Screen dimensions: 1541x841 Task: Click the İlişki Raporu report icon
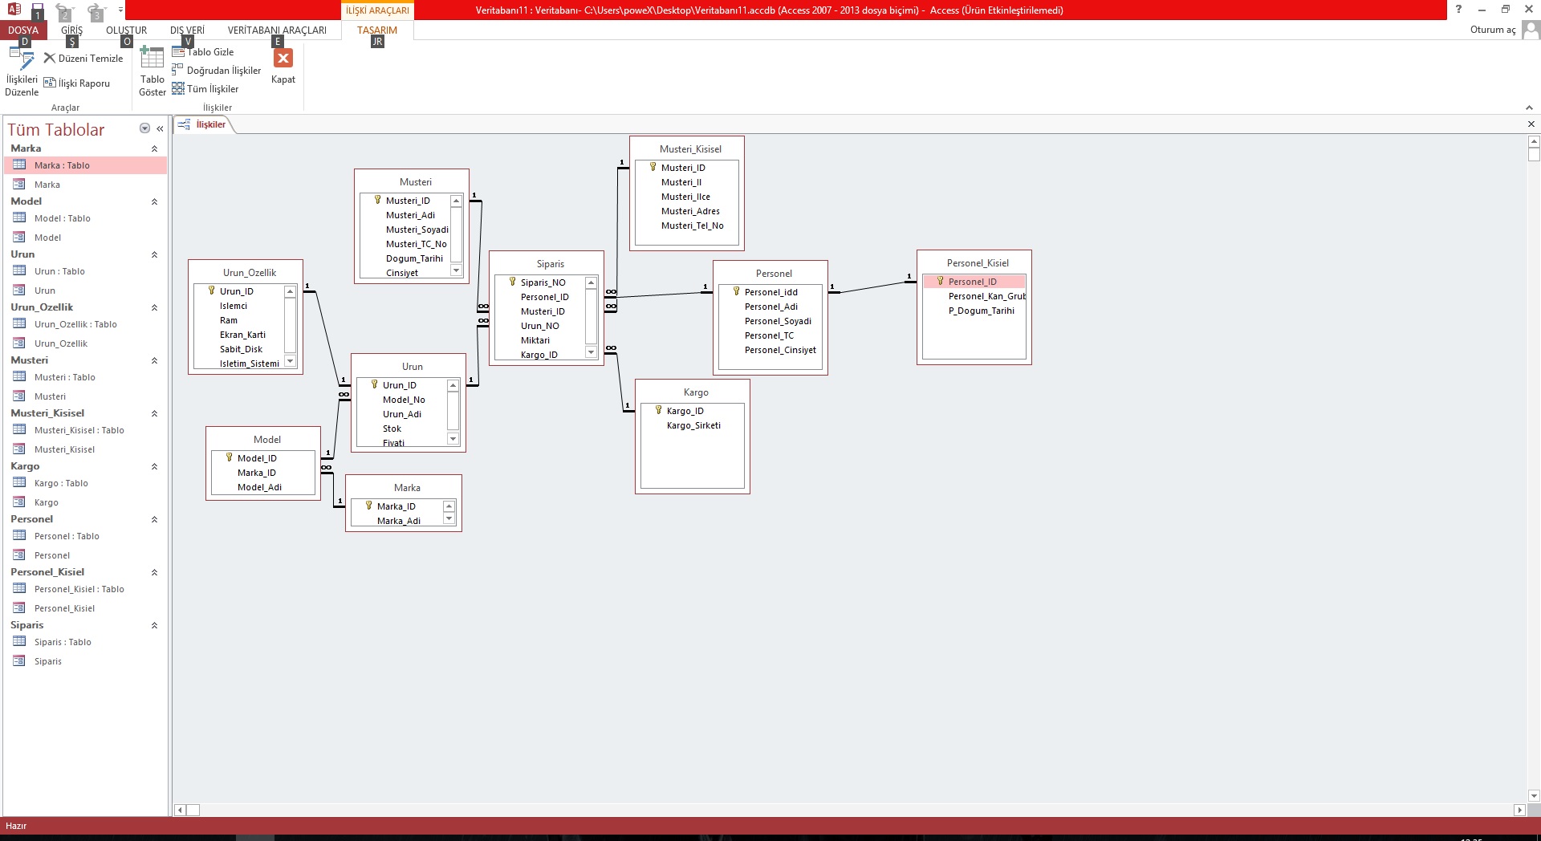(x=50, y=83)
